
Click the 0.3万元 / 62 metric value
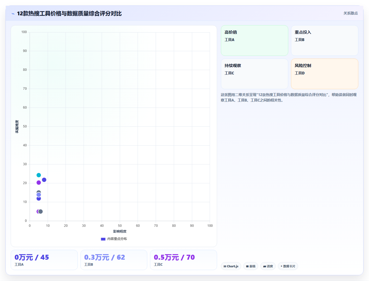pos(105,257)
